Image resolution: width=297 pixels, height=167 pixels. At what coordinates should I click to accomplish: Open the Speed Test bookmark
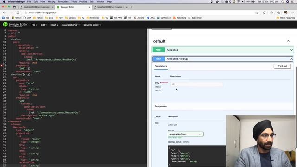tap(195, 18)
